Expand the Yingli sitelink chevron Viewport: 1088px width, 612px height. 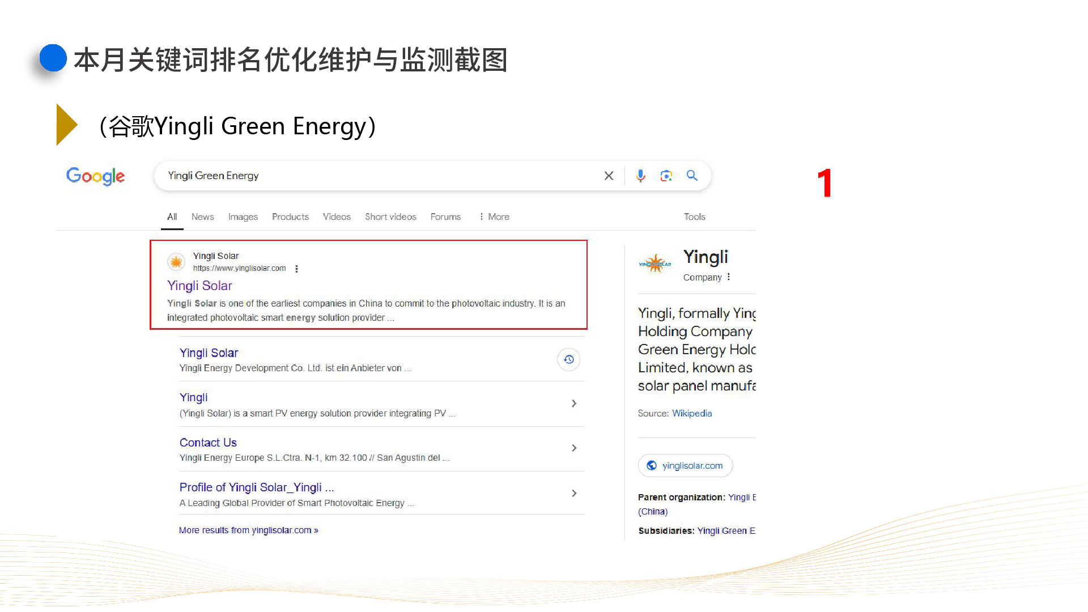pos(574,403)
